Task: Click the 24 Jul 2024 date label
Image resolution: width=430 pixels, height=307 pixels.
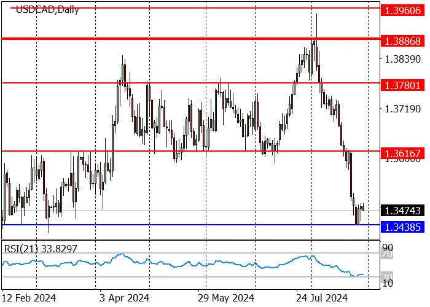Action: [322, 298]
